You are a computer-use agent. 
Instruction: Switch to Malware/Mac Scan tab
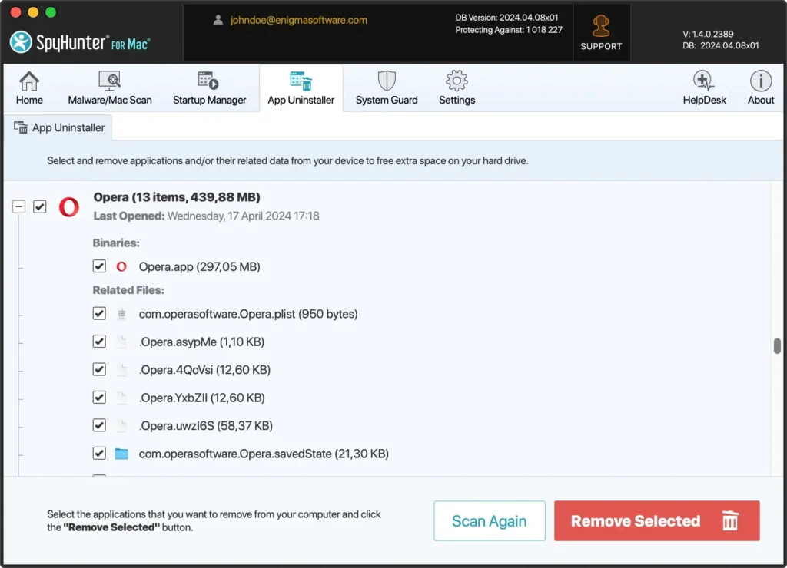109,88
